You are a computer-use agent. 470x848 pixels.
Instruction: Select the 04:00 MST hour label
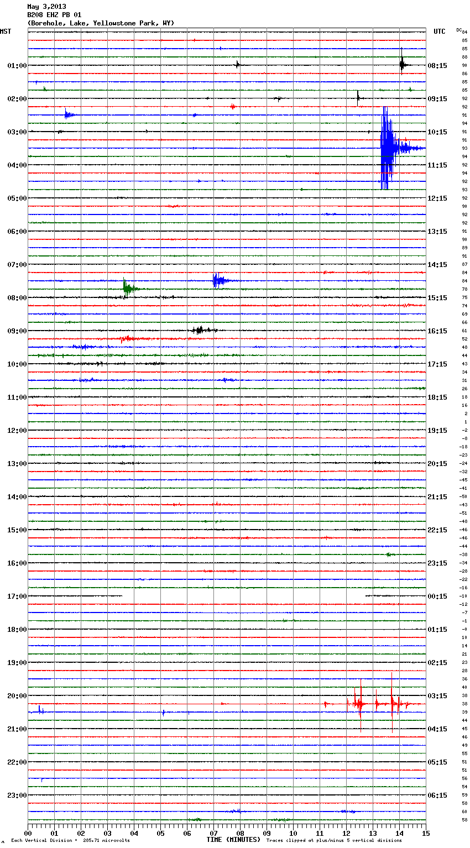coord(17,165)
